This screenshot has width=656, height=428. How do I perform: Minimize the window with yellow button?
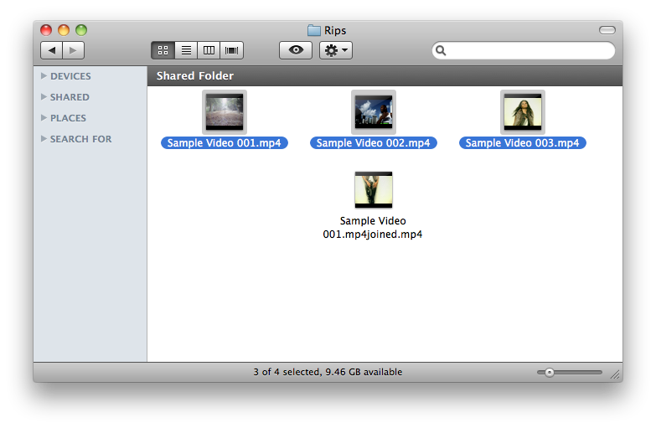tap(64, 30)
